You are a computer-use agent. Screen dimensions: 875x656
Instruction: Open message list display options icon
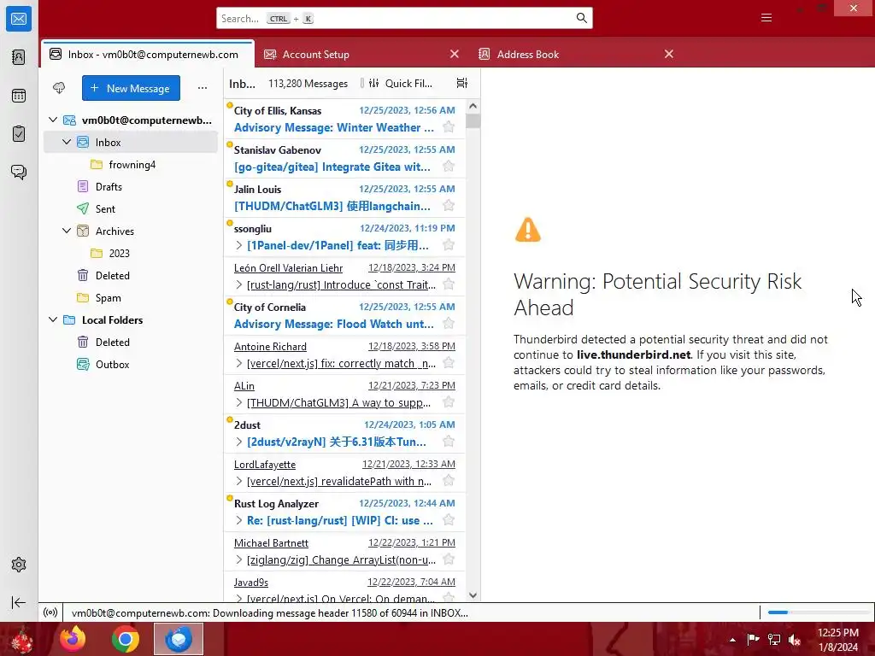coord(462,83)
